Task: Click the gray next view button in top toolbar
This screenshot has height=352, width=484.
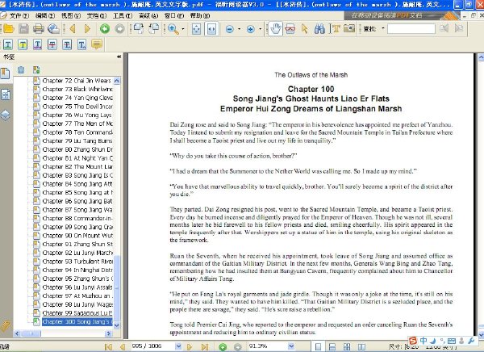Action: (x=119, y=29)
